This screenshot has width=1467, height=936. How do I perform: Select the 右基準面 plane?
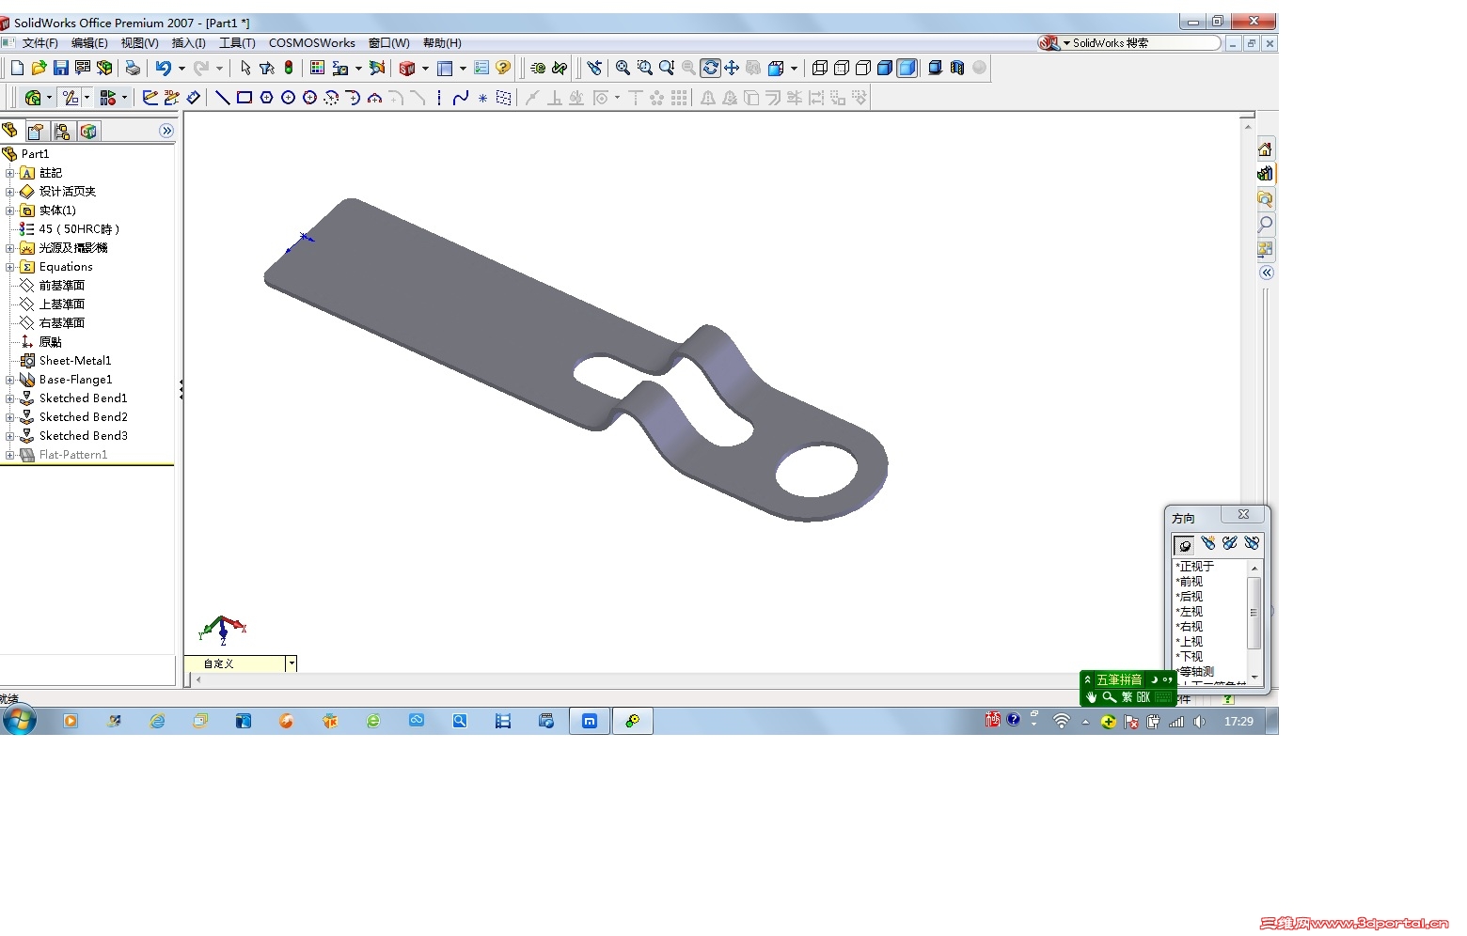point(62,323)
